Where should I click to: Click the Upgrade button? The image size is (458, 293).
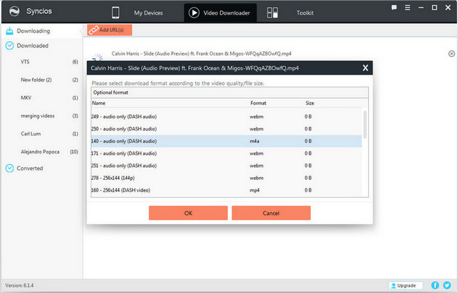point(405,285)
